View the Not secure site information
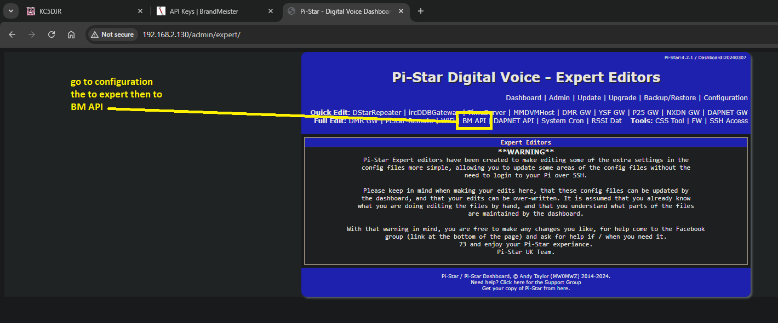The height and width of the screenshot is (323, 778). (112, 34)
